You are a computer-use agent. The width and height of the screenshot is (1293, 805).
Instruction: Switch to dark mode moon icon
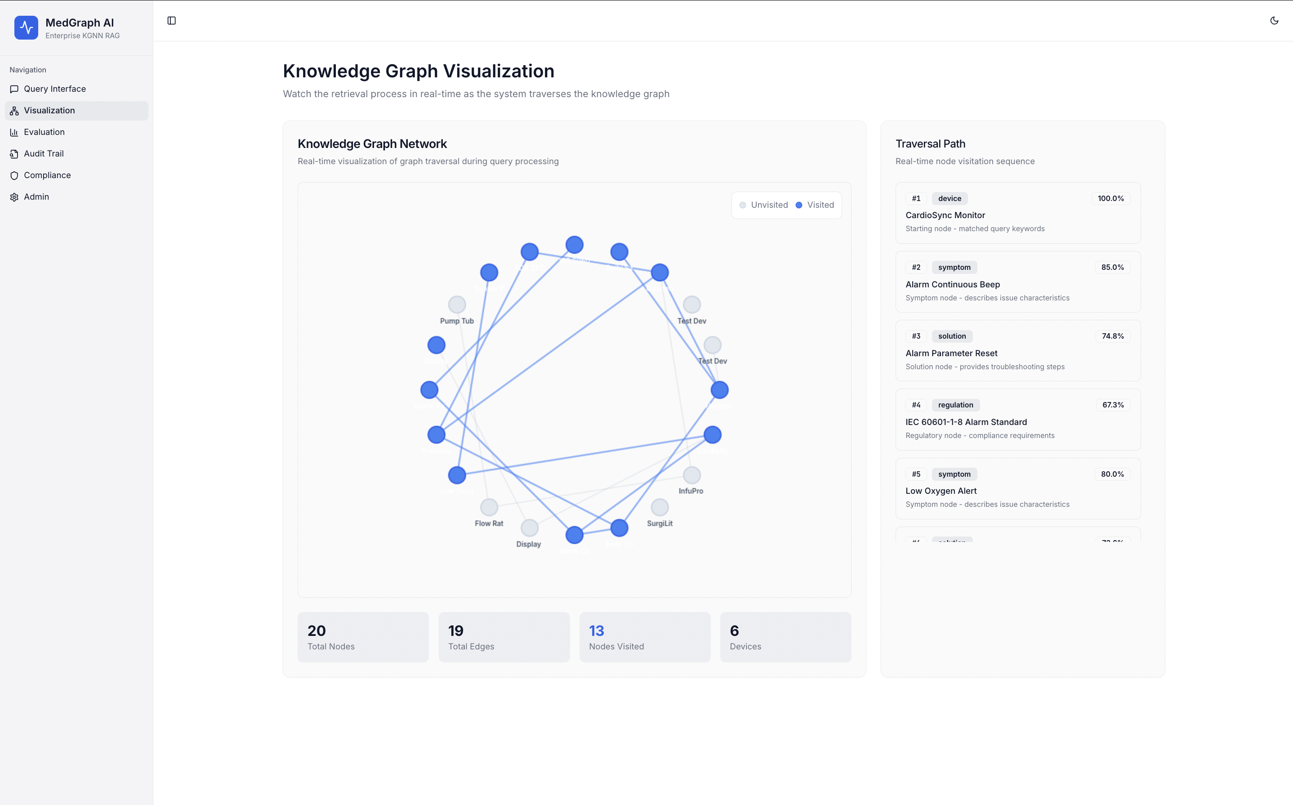[x=1274, y=21]
